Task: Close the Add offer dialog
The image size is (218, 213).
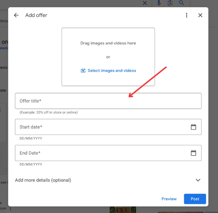Action: [x=200, y=15]
